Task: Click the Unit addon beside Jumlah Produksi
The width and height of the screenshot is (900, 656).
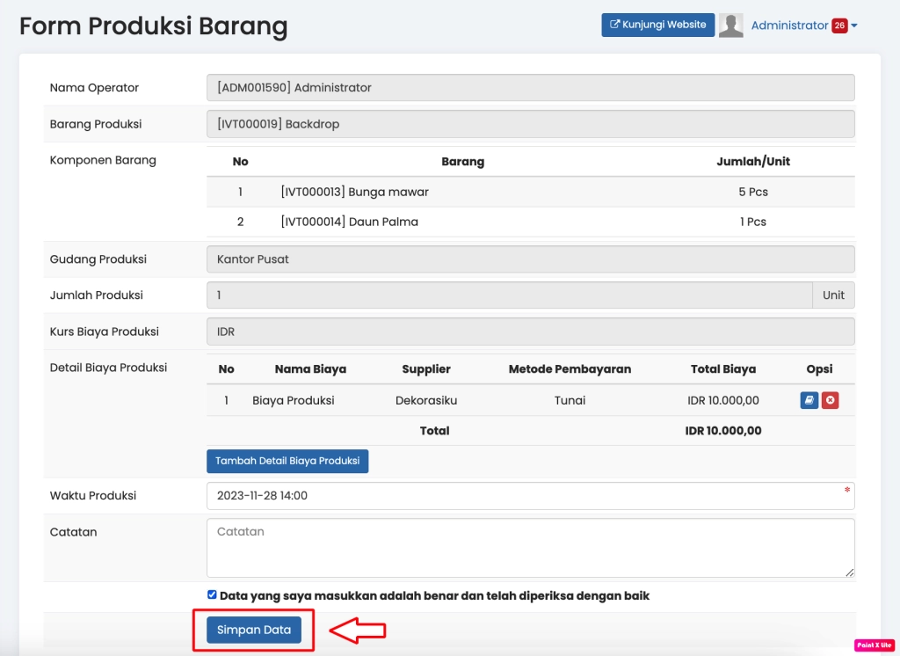Action: pyautogui.click(x=833, y=295)
